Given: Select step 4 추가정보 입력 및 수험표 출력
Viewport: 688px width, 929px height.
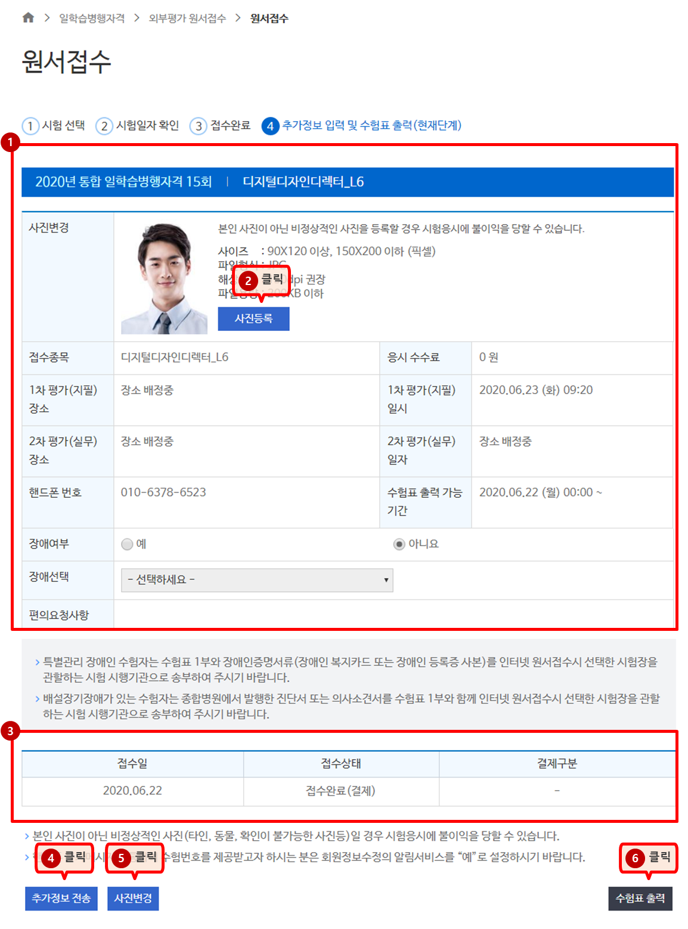Looking at the screenshot, I should 361,126.
